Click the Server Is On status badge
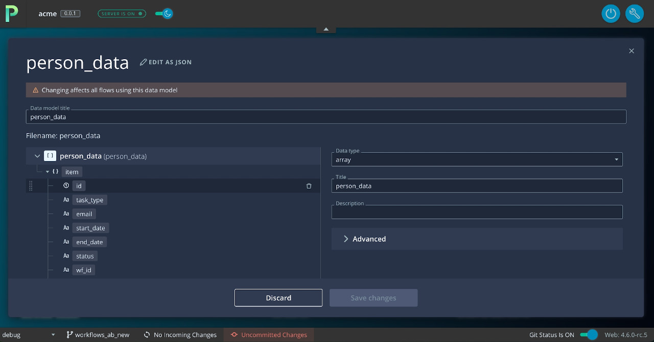This screenshot has height=342, width=654. tap(122, 14)
